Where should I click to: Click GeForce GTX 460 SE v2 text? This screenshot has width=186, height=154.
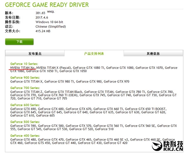[111, 139]
